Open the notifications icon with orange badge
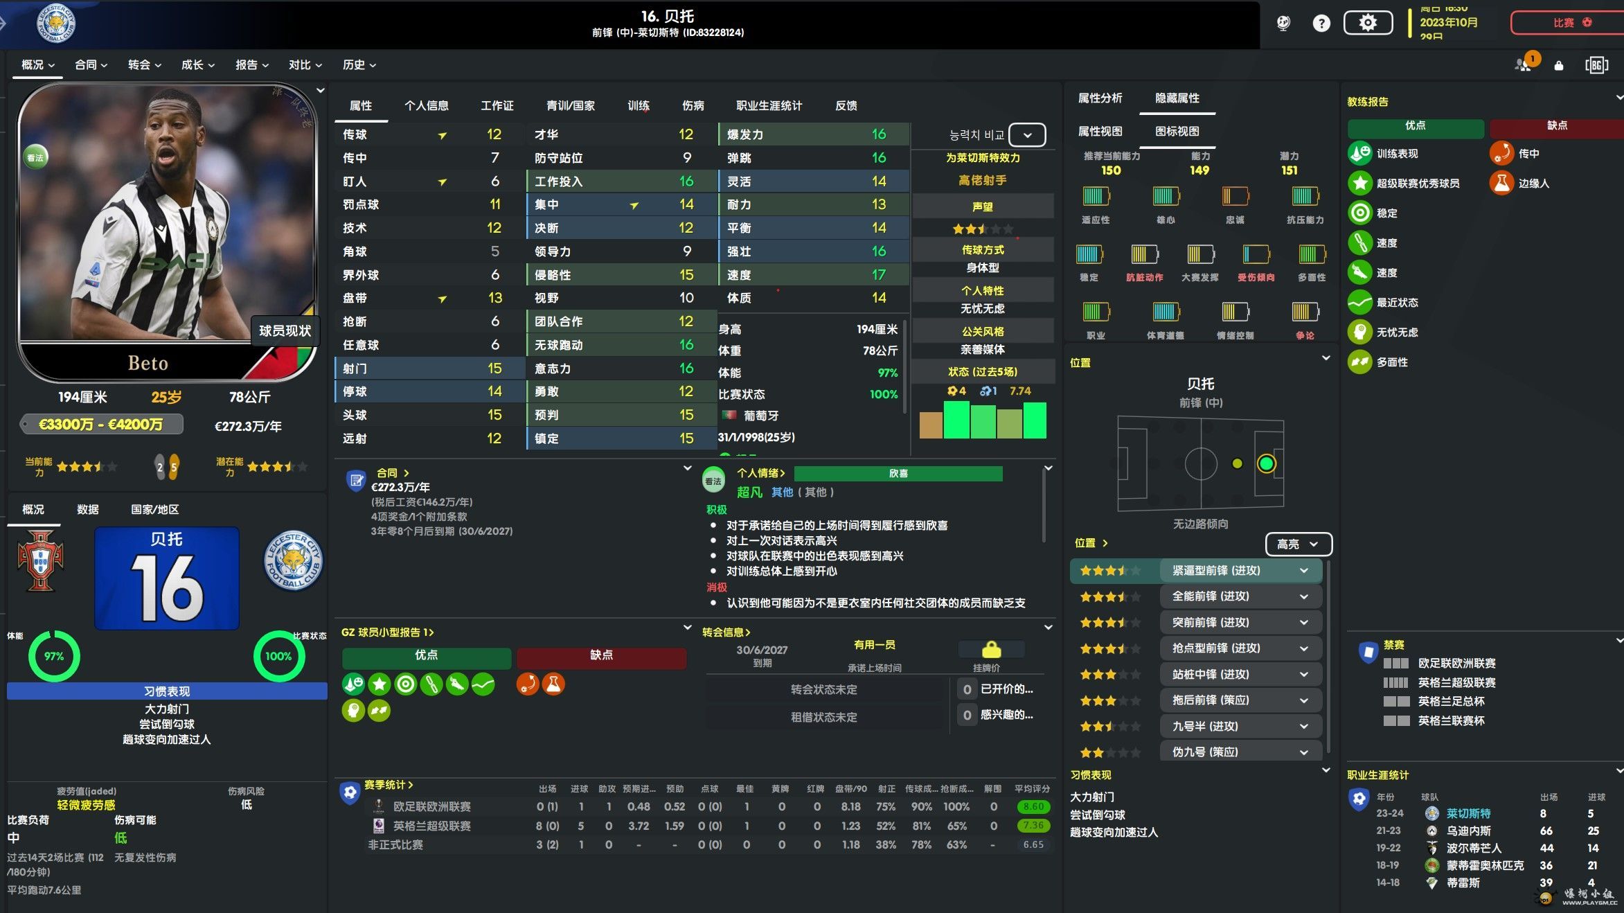The height and width of the screenshot is (913, 1624). point(1524,64)
